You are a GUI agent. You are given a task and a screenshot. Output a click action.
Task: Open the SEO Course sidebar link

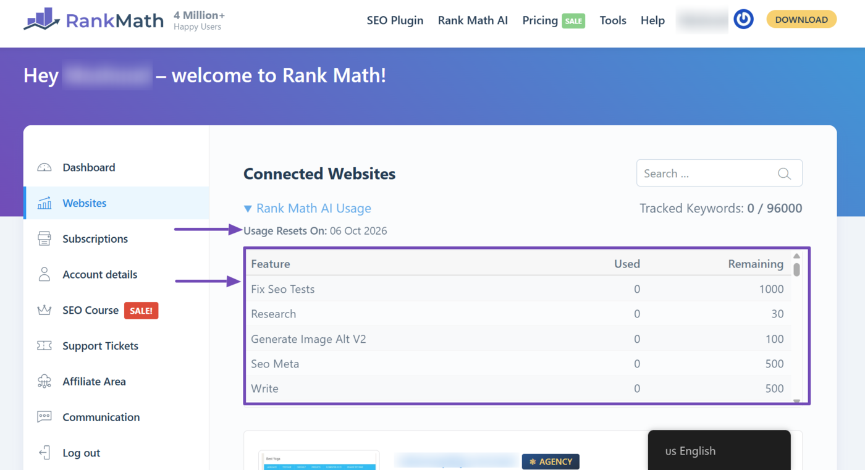[x=90, y=310]
